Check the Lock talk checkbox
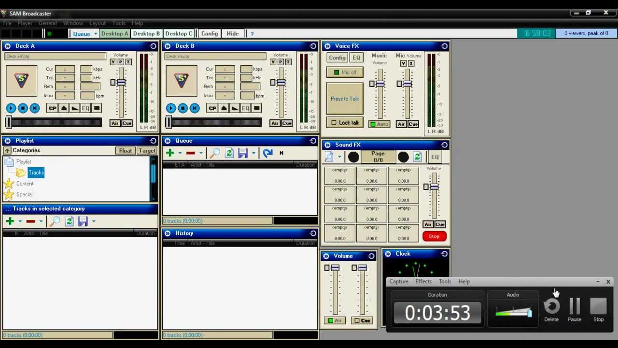 (334, 123)
